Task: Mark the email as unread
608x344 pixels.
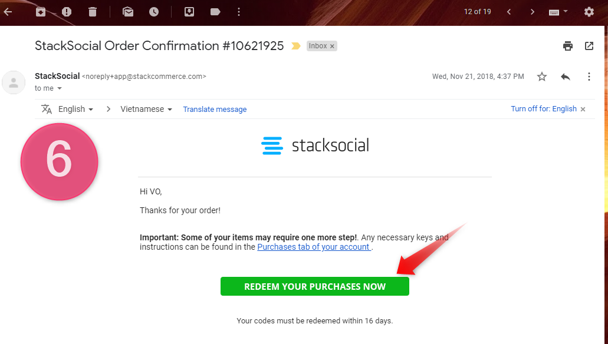Action: pos(128,11)
